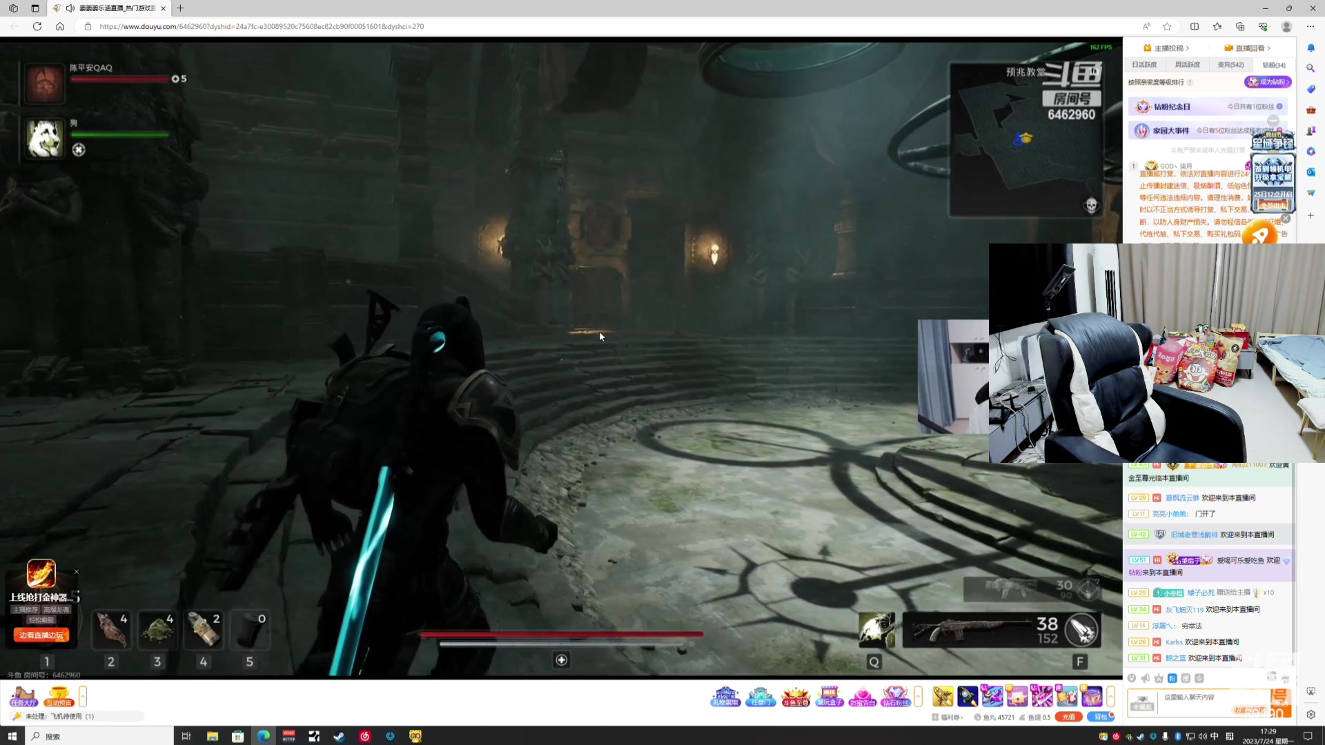This screenshot has height=745, width=1325.
Task: Expand feature icons chevron beside 钻石粉丝
Action: [919, 696]
